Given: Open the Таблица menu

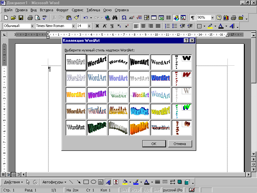Looking at the screenshot, I should pyautogui.click(x=93, y=10).
